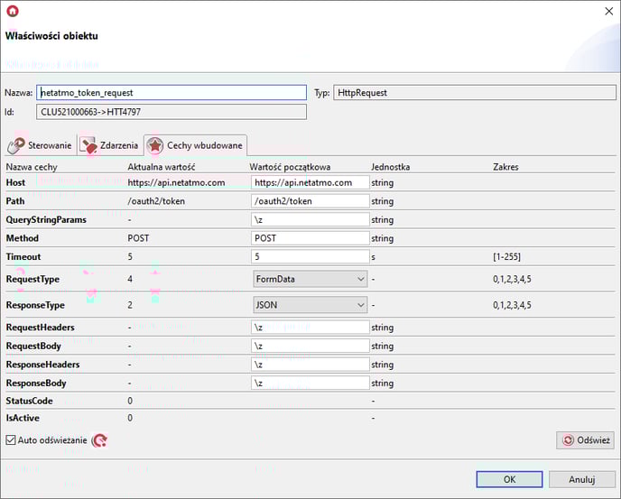Click the Zakres column header
Screen dimensions: 621x499
pos(505,167)
